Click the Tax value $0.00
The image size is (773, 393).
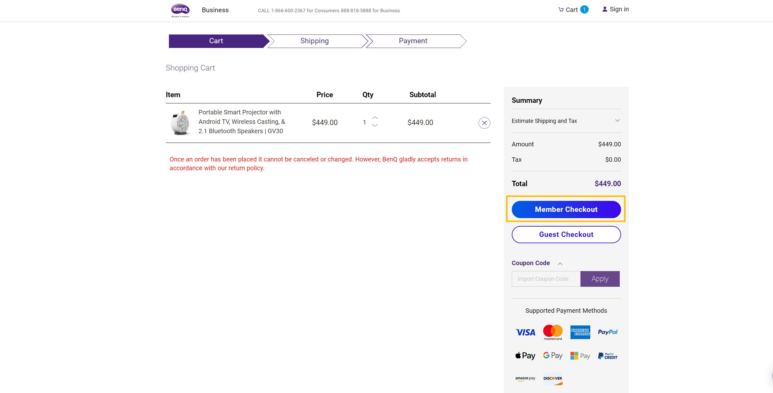pos(613,160)
